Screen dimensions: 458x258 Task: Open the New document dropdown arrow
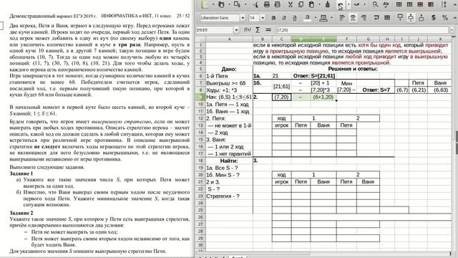click(x=213, y=4)
